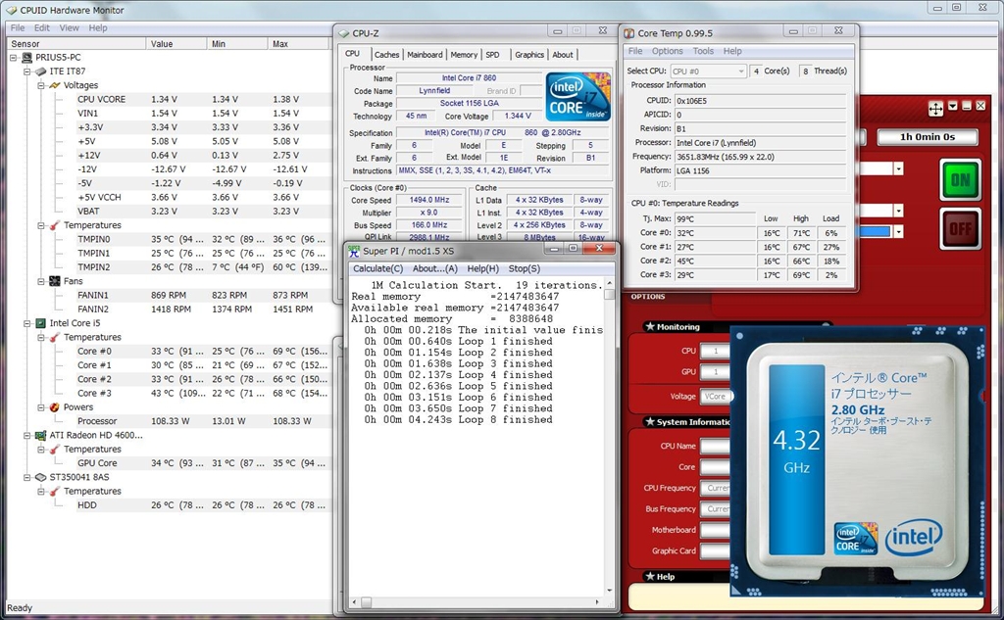The image size is (1004, 620).
Task: Click the PRIUS5-PC computer icon
Action: click(26, 58)
